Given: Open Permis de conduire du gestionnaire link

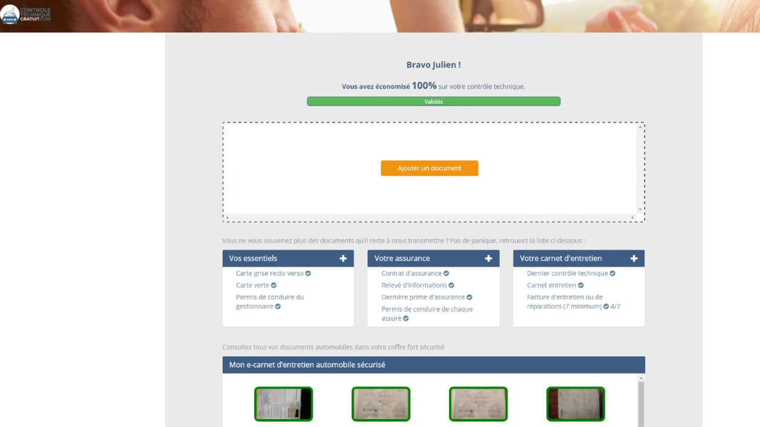Looking at the screenshot, I should 269,301.
